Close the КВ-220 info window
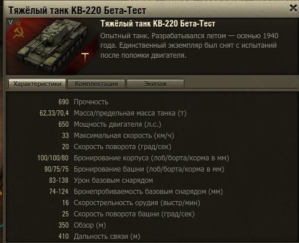This screenshot has width=299, height=243. point(293,8)
